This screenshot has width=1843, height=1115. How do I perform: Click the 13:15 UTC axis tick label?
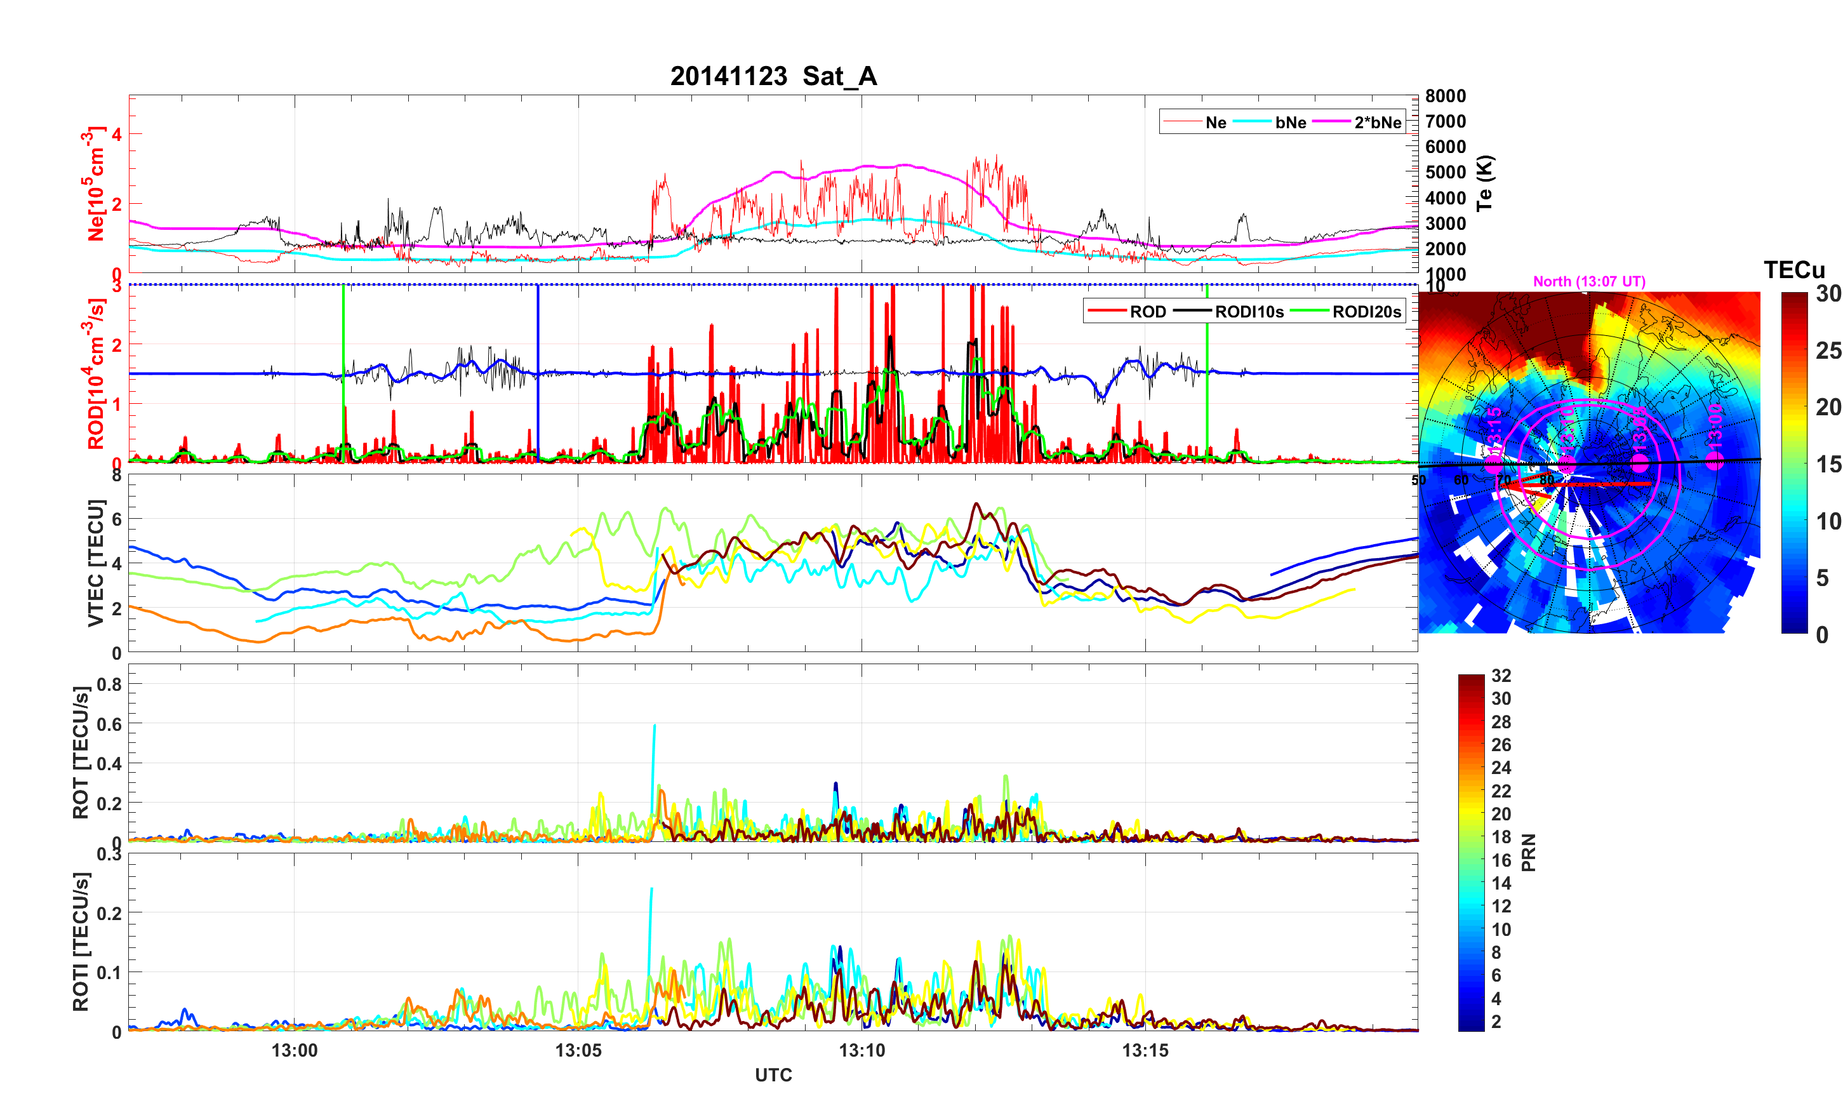(1145, 1051)
